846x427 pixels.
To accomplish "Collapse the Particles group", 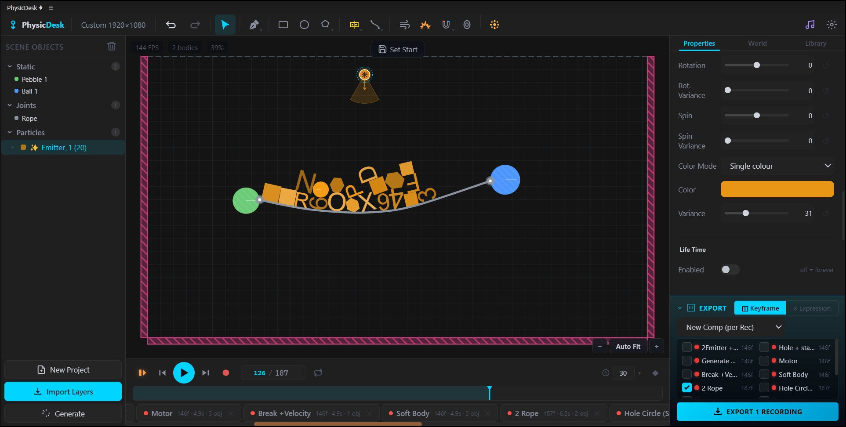I will (x=10, y=133).
